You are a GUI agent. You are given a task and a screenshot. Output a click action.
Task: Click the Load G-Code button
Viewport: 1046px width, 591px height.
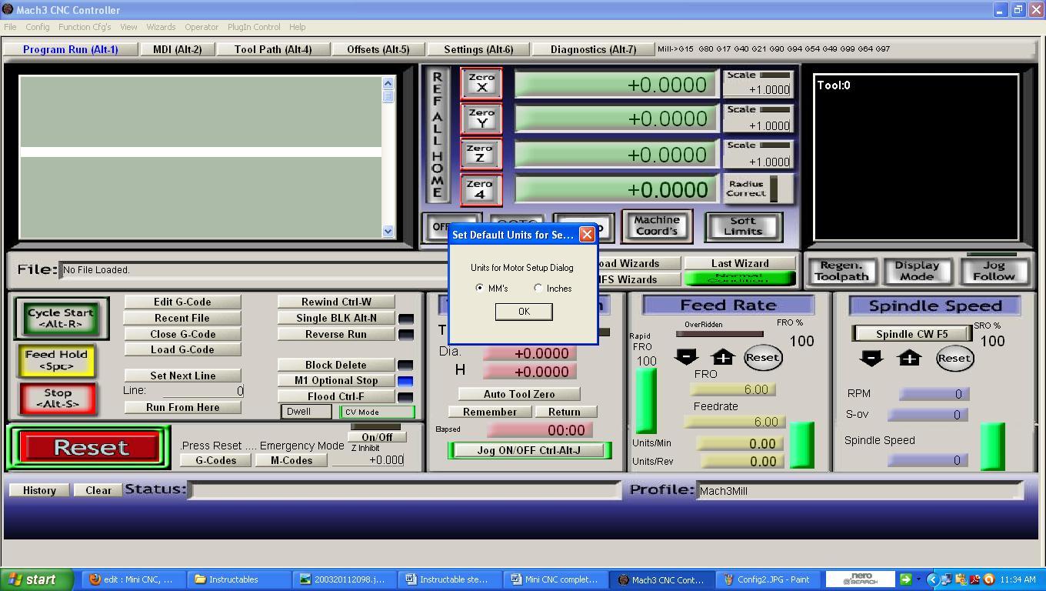click(182, 349)
